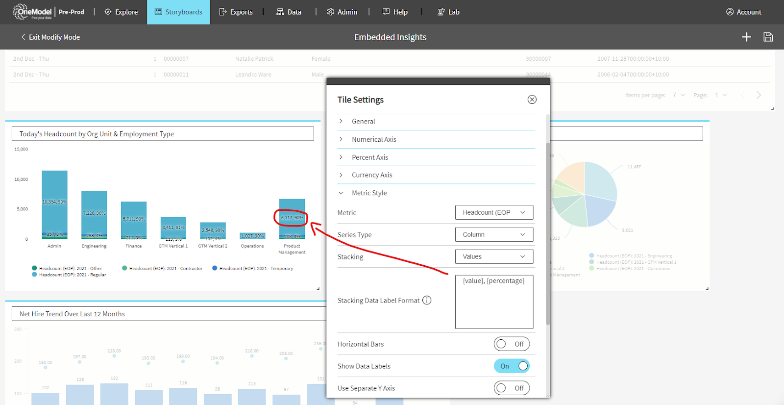Screen dimensions: 784x405
Task: Turn off Show Data Labels
Action: click(511, 366)
